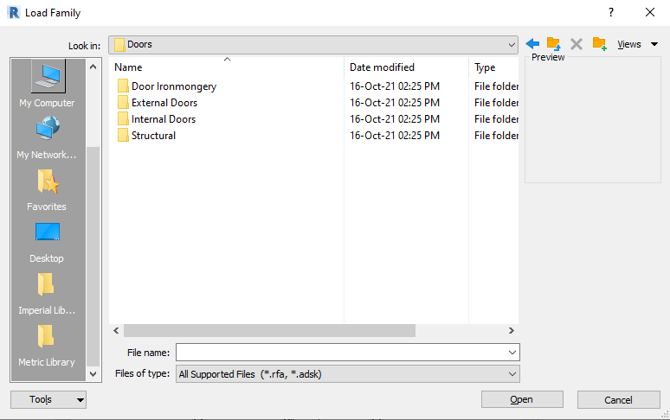
Task: Open Favorites in the sidebar
Action: (x=47, y=190)
